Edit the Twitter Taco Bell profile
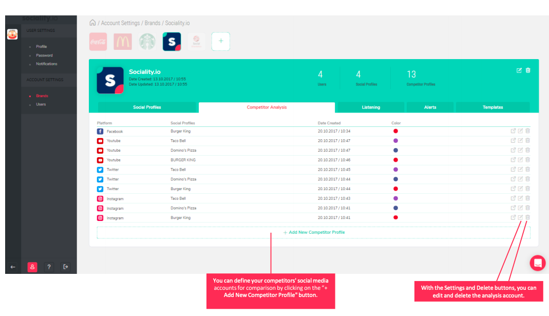Viewport: 549px width, 316px height. pyautogui.click(x=520, y=169)
